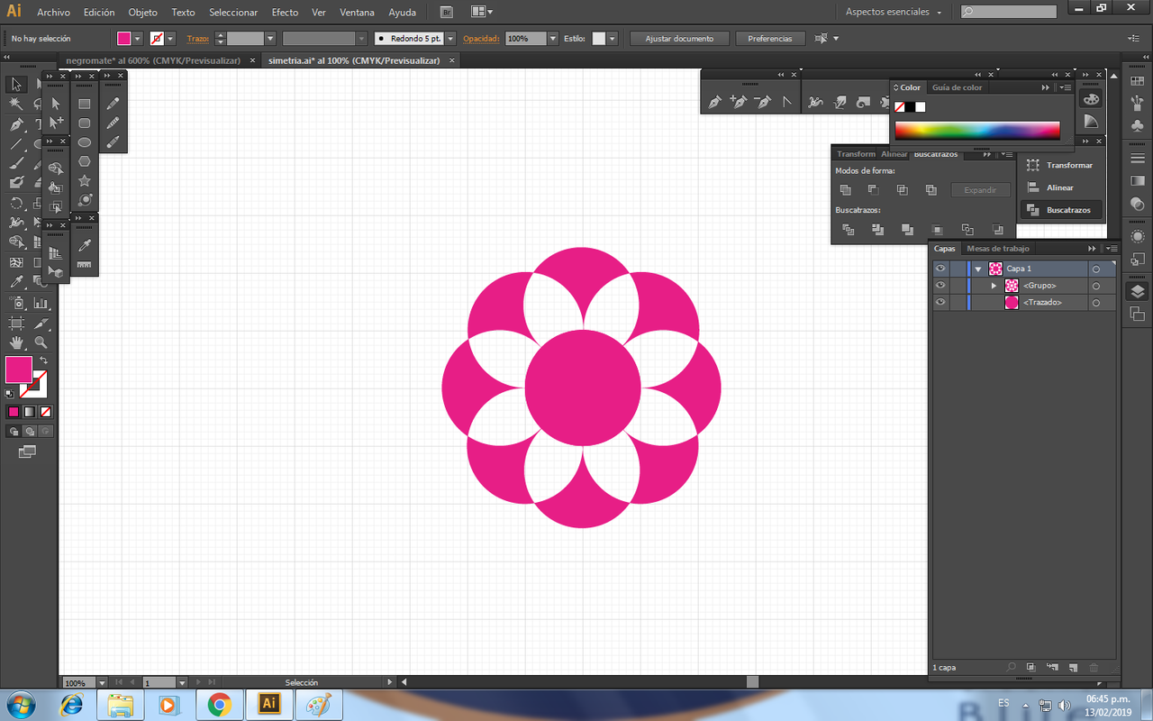
Task: Expand the <Grupo> layer item
Action: (x=994, y=286)
